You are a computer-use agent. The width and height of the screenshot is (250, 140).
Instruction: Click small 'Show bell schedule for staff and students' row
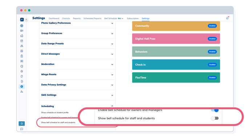point(58,122)
